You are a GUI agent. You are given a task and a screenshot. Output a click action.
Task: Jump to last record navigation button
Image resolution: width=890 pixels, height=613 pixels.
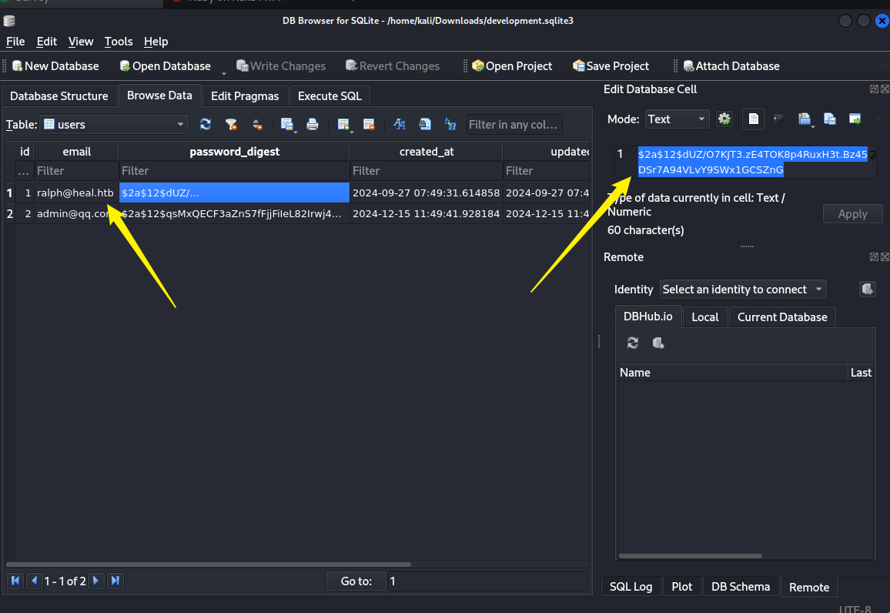[x=115, y=581]
